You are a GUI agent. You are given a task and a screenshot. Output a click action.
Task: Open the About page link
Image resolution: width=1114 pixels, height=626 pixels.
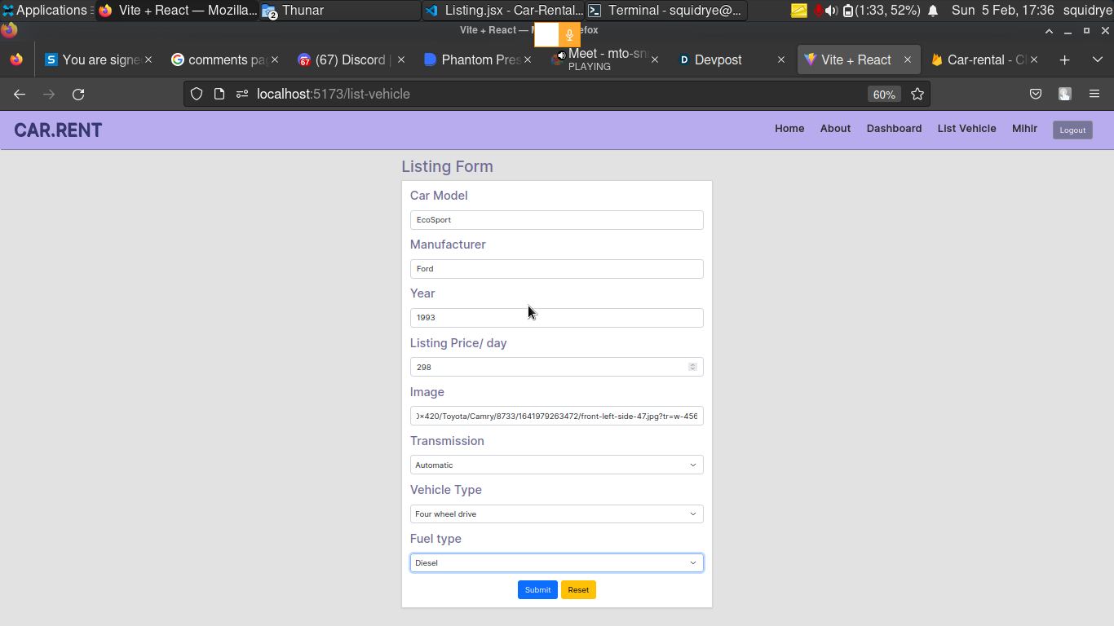point(835,129)
